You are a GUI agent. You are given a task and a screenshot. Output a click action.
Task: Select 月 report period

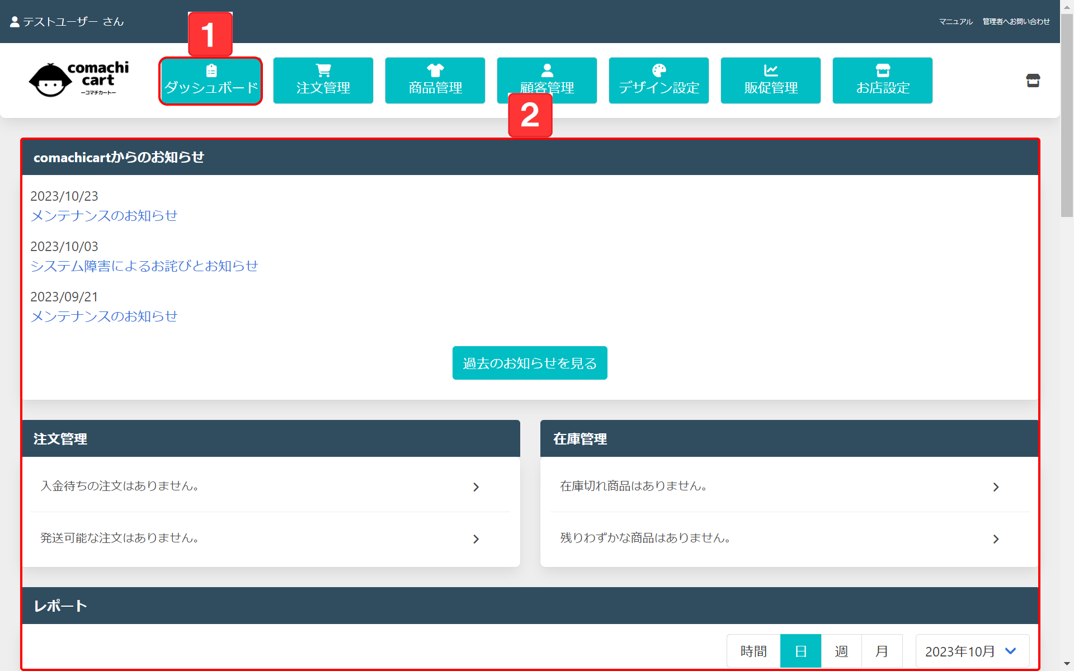click(x=882, y=651)
